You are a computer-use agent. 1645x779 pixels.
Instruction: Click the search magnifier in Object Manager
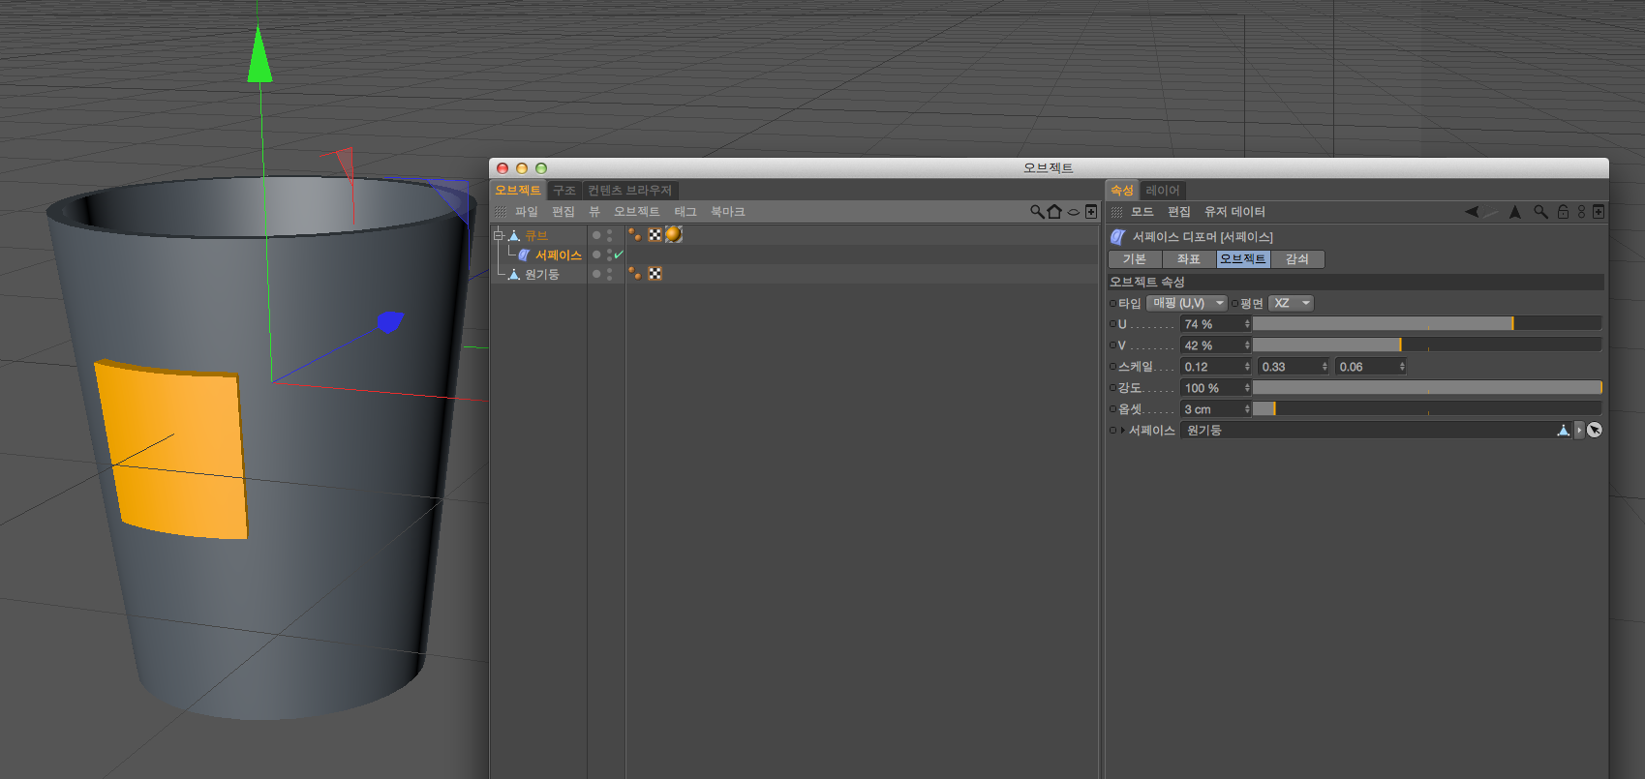(x=1037, y=212)
